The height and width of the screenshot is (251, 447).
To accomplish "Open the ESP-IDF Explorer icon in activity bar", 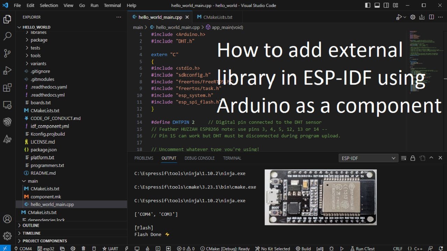I will (7, 122).
